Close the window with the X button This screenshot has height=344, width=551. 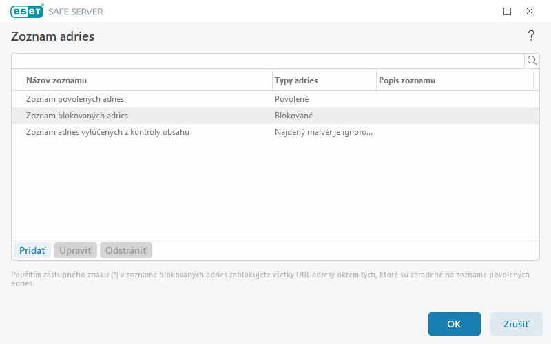click(x=530, y=11)
